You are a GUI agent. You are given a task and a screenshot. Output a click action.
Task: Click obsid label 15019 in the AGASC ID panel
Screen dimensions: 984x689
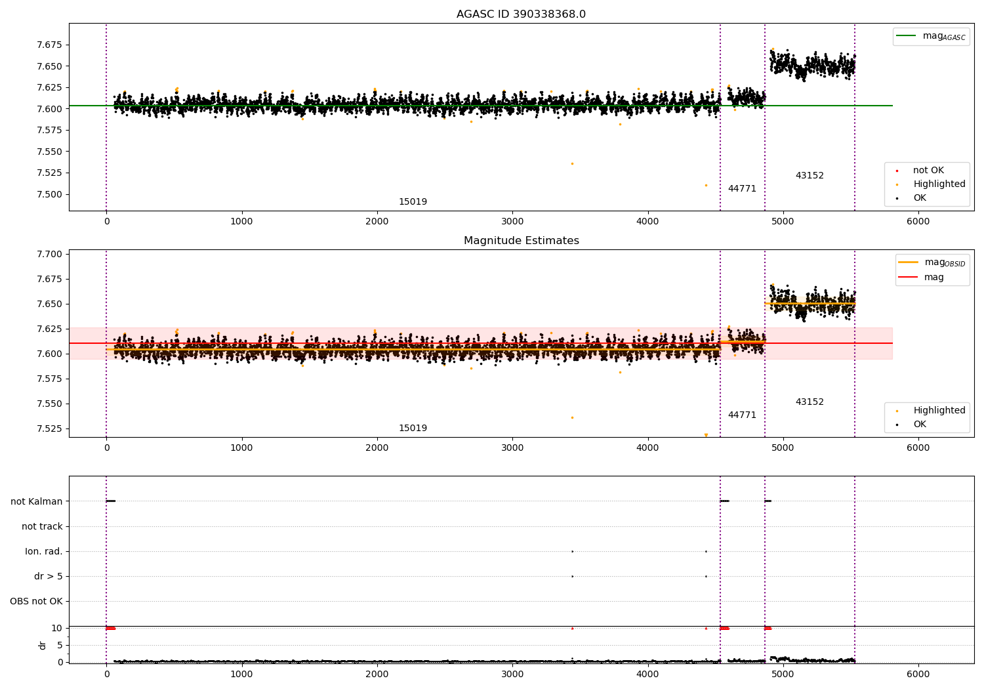click(413, 202)
